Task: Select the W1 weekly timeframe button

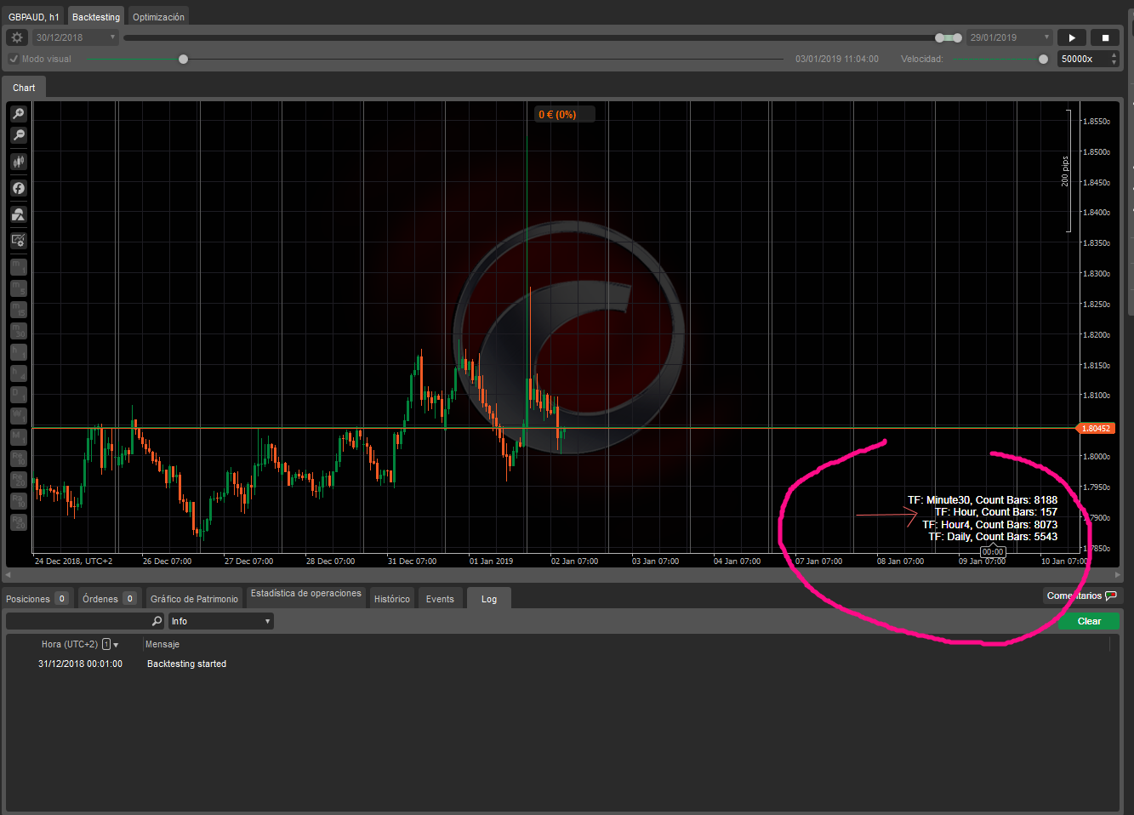Action: tap(18, 415)
